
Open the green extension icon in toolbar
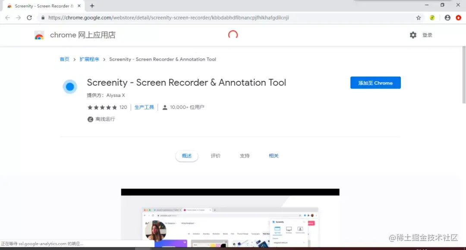coord(432,18)
